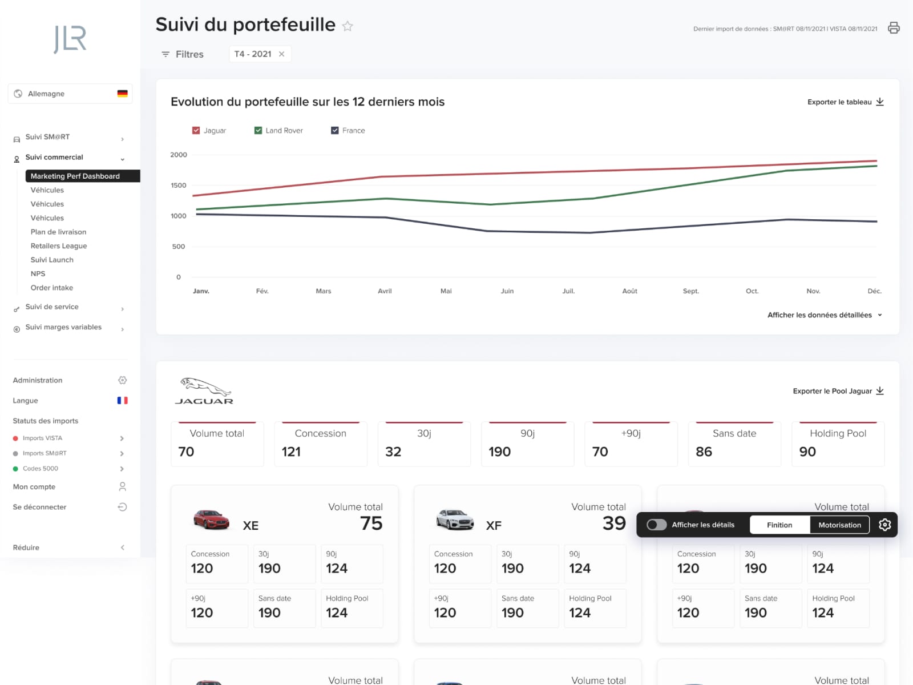913x685 pixels.
Task: Click the Statuts des imports heading
Action: point(46,421)
